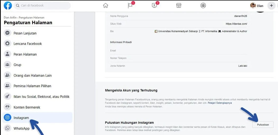Open Lencana Facebook settings
Image resolution: width=278 pixels, height=135 pixels.
click(x=37, y=44)
